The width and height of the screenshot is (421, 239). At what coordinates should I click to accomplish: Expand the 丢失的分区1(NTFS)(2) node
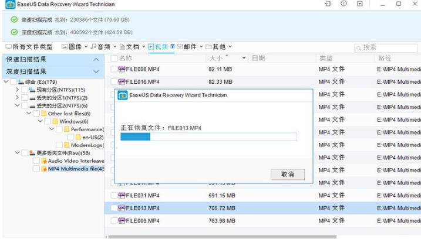point(17,97)
